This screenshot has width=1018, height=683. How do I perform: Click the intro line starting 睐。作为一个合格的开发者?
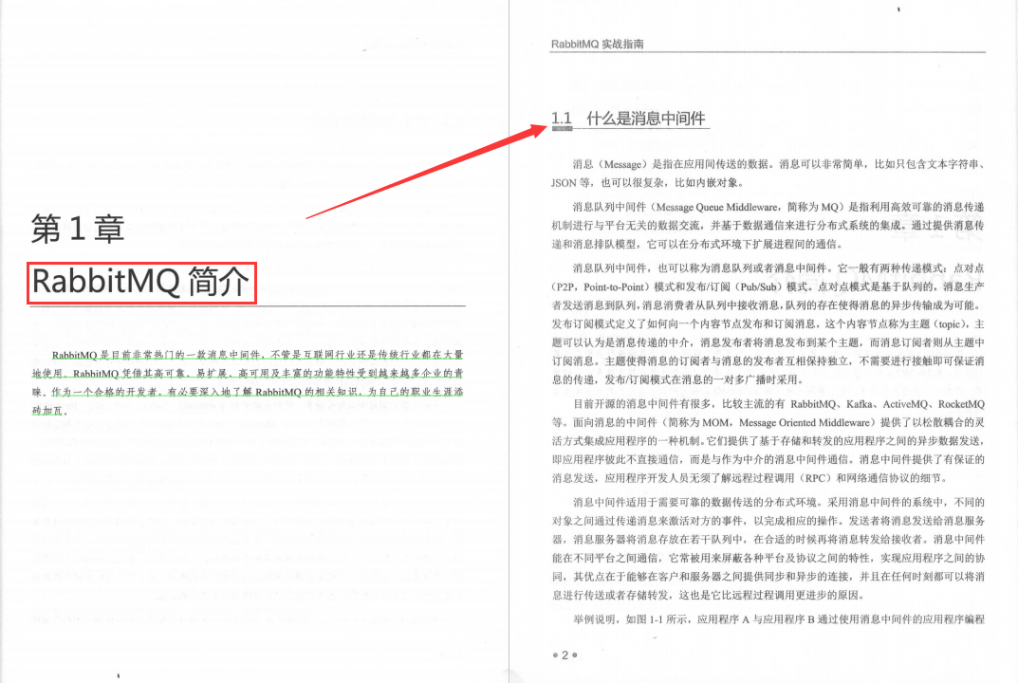248,392
